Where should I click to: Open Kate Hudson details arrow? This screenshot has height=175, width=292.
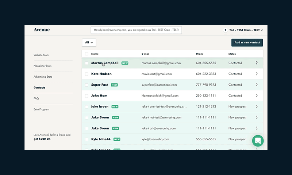257,74
